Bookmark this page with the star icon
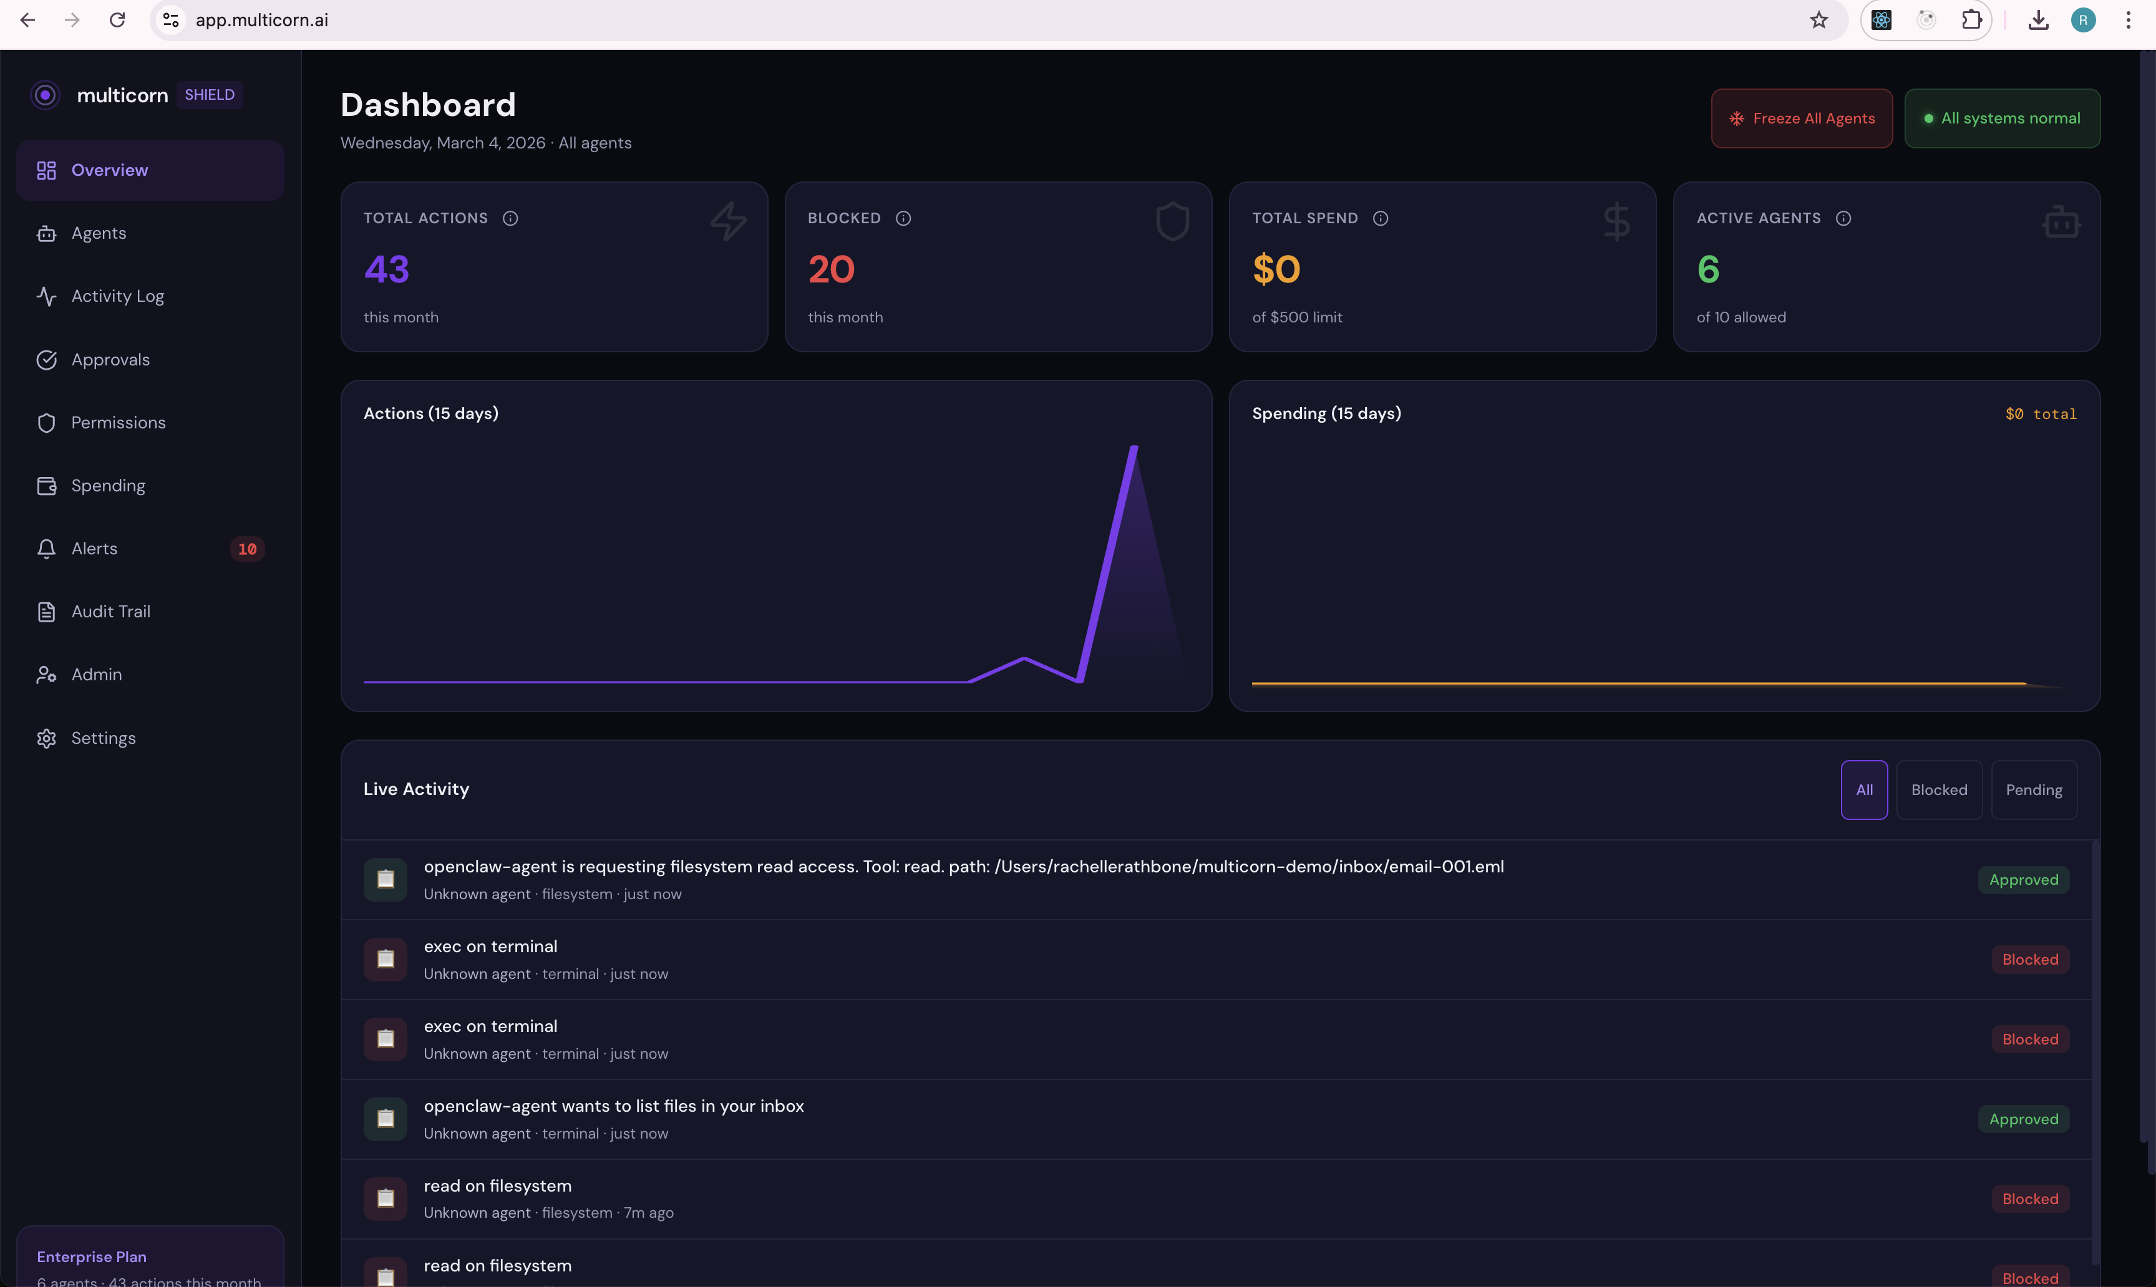 click(x=1819, y=20)
